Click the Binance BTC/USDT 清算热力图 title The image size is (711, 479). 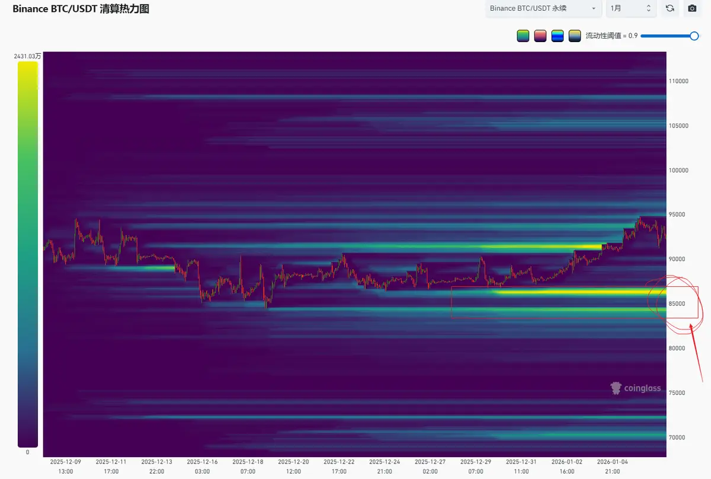click(x=81, y=9)
